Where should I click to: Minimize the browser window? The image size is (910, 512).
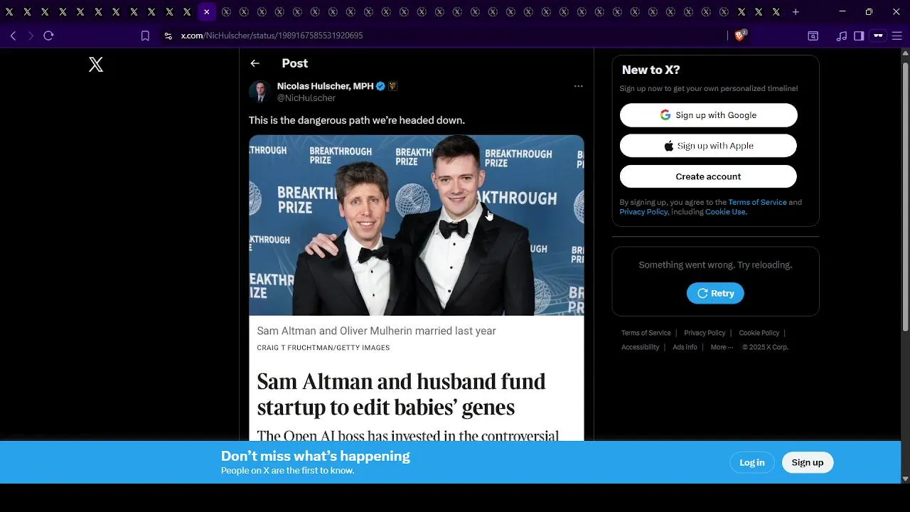pos(842,11)
